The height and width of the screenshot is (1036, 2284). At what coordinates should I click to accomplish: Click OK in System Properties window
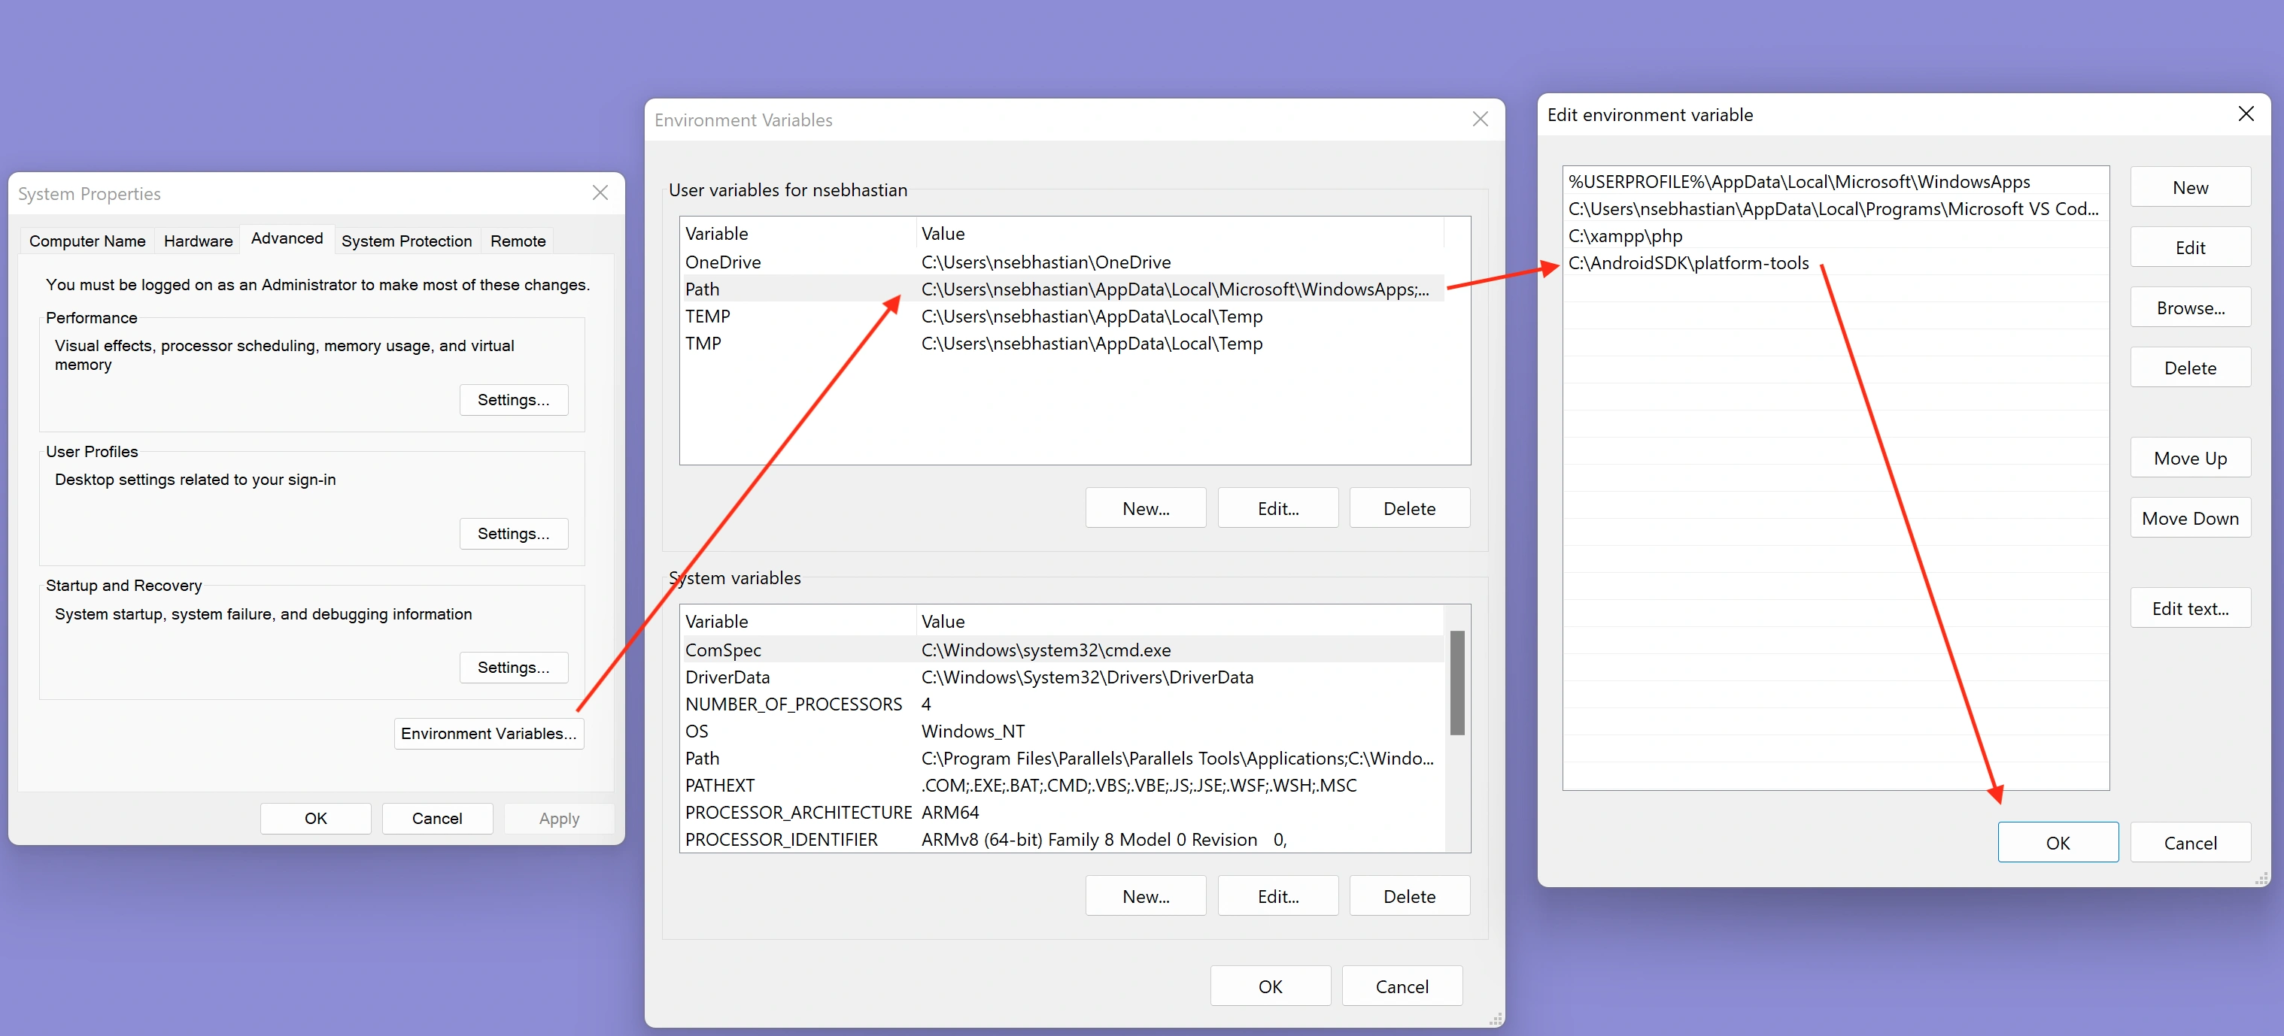[316, 818]
